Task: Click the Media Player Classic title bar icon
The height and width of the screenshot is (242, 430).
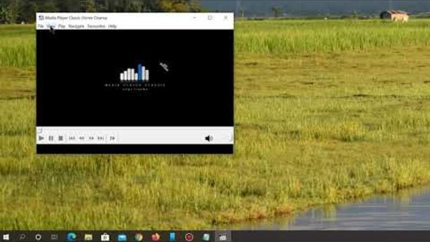Action: (41, 18)
